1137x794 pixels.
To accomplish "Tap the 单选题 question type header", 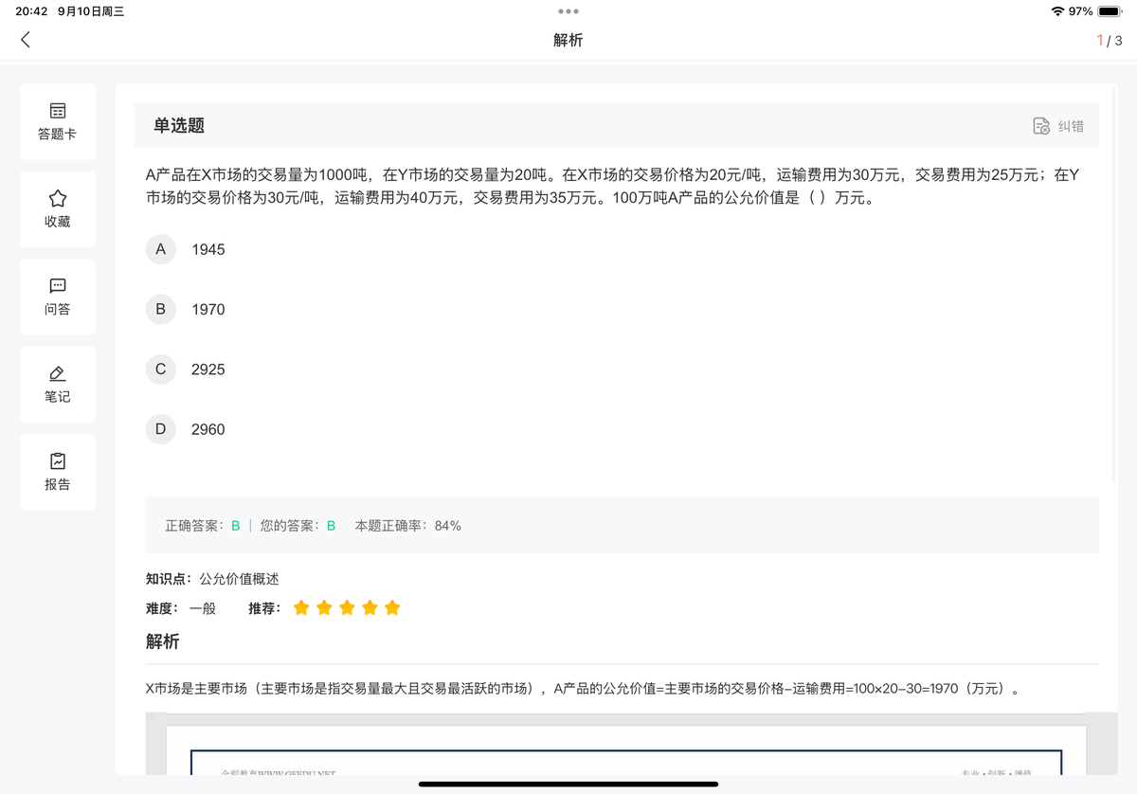I will pos(179,126).
